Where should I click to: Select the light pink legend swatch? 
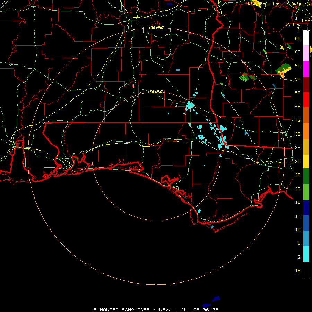306,53
